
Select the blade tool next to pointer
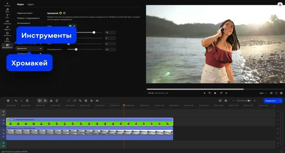(x=45, y=101)
